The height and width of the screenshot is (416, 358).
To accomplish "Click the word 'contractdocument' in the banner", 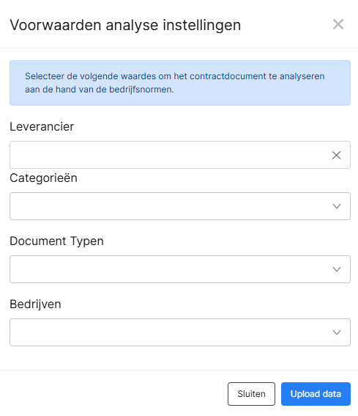I will (228, 76).
